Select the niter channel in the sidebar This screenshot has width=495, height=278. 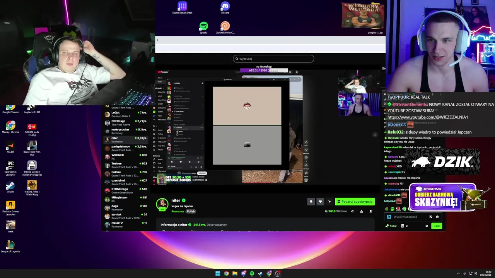click(126, 139)
